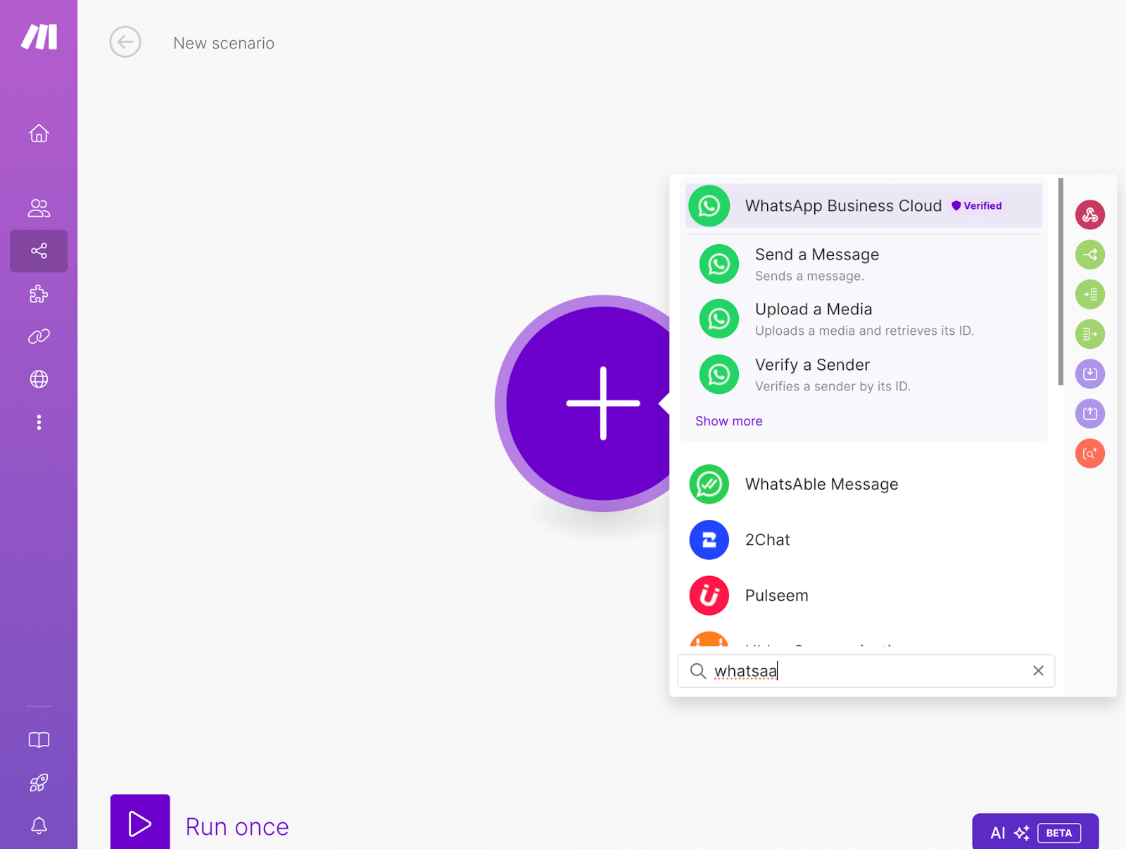Select the Send a Message action
The height and width of the screenshot is (849, 1126).
(816, 264)
